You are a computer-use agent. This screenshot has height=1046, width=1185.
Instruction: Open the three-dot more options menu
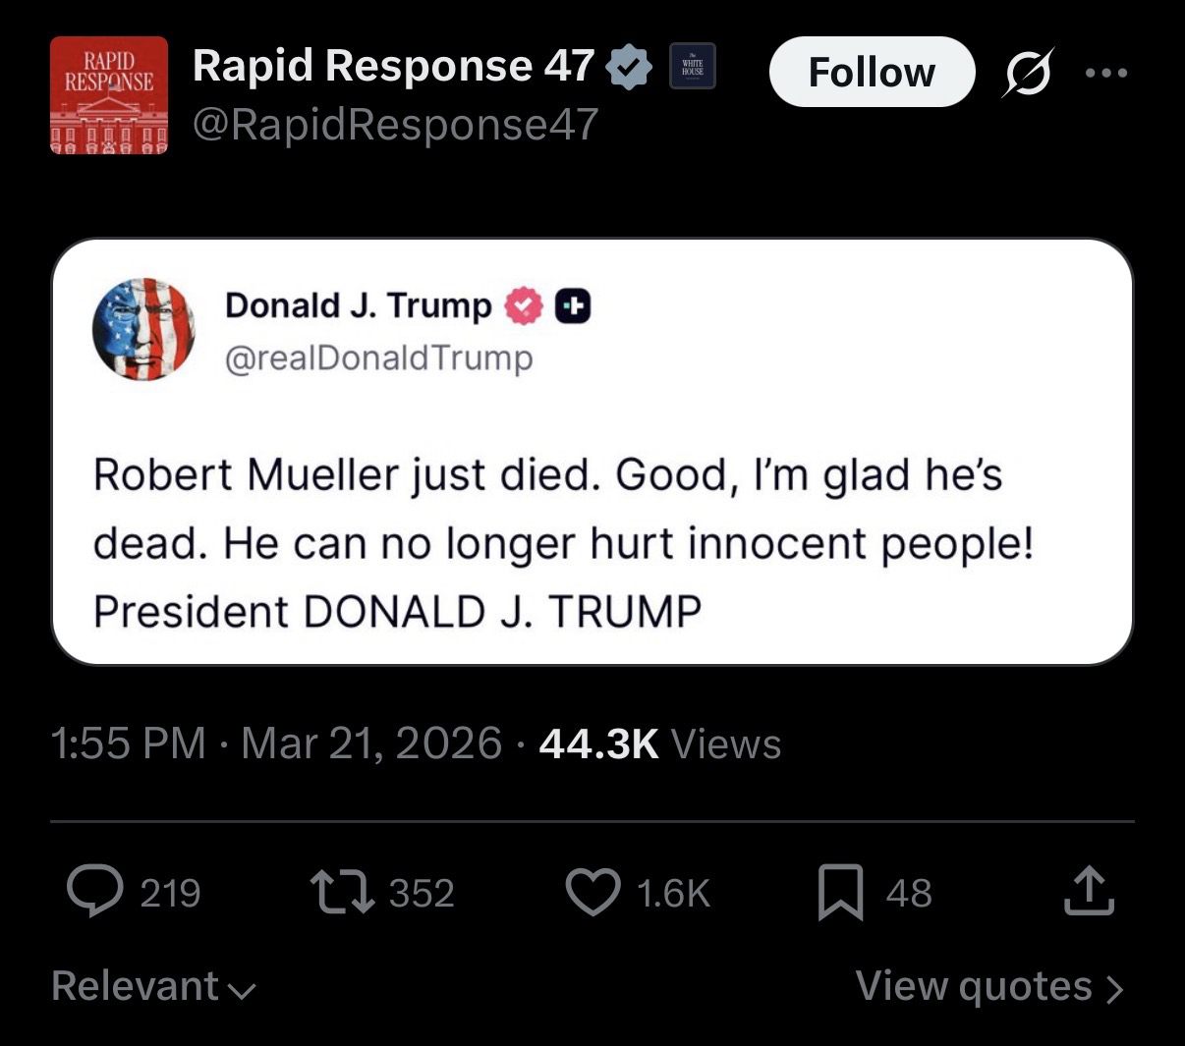1106,73
